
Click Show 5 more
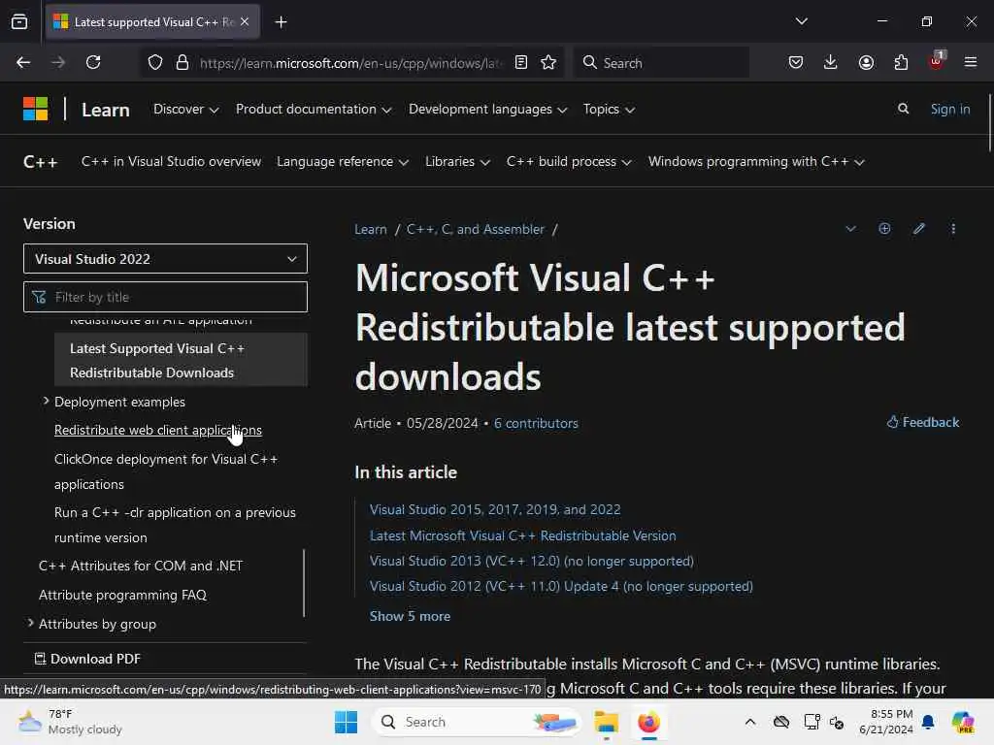411,616
